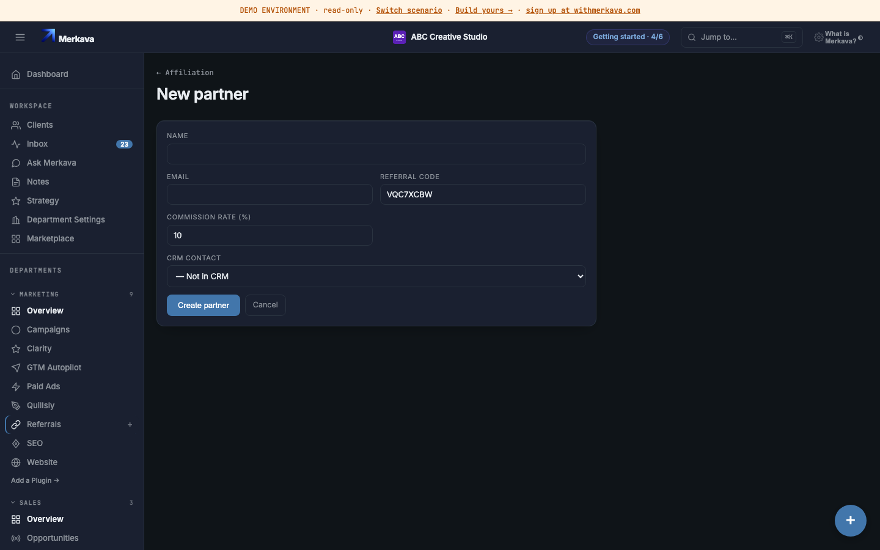Click the GTM Autopilot paper plane icon

click(x=16, y=368)
